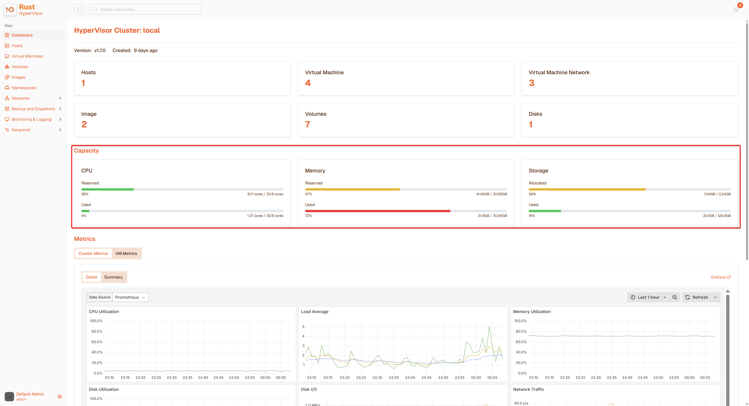Image resolution: width=749 pixels, height=406 pixels.
Task: Click the zoom out time range icon
Action: (x=675, y=297)
